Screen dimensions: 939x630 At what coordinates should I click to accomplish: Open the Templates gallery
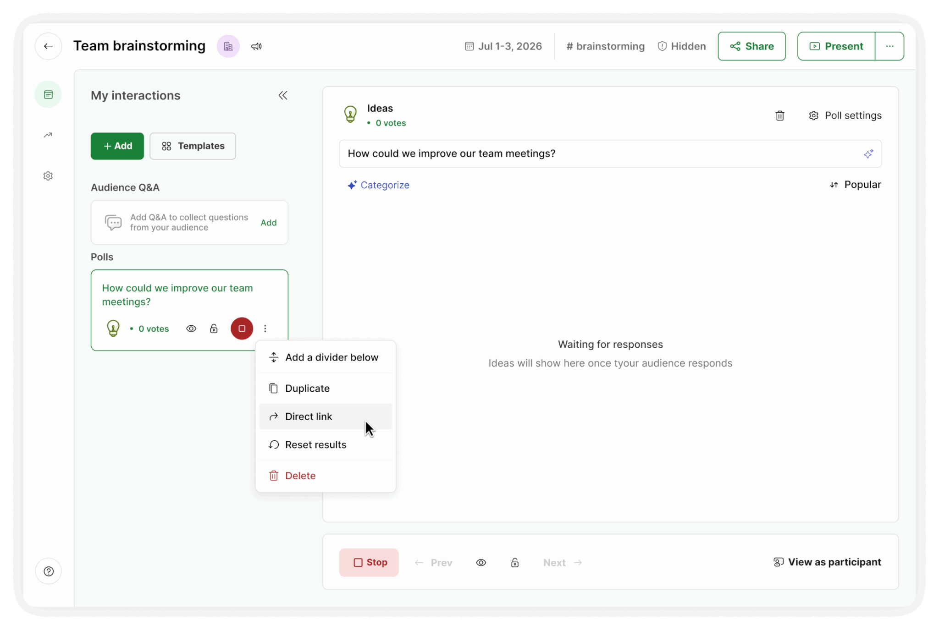click(193, 146)
